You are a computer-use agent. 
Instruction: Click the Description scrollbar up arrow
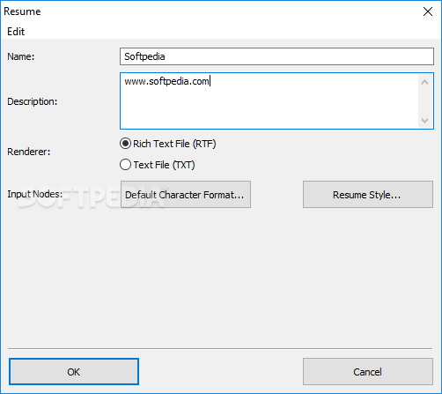424,82
